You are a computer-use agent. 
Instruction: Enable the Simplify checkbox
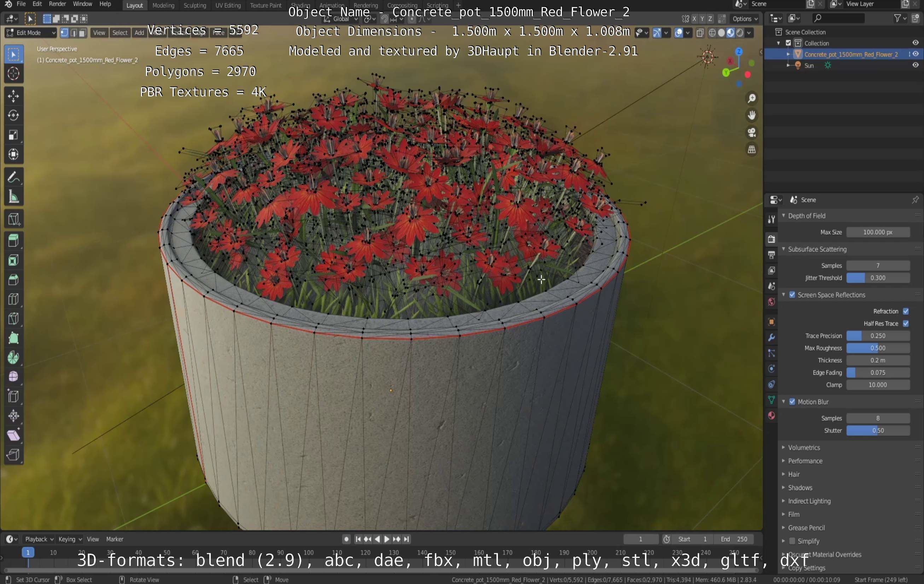(x=792, y=541)
